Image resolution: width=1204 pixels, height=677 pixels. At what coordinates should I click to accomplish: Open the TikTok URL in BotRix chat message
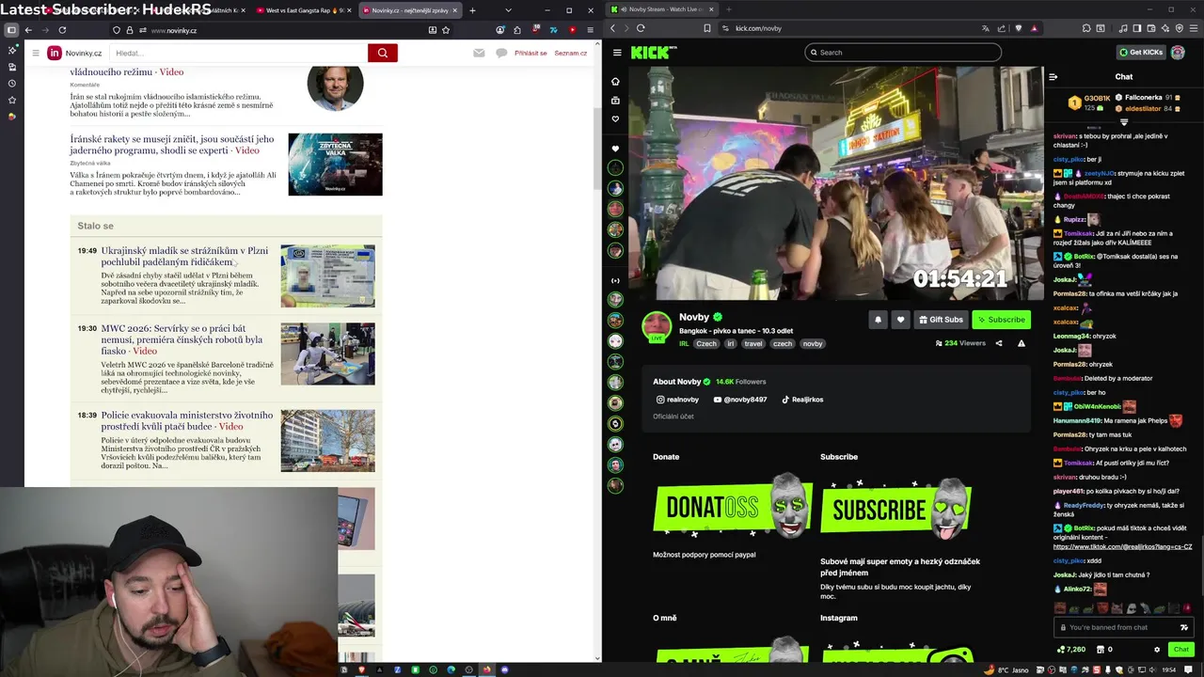tap(1122, 546)
